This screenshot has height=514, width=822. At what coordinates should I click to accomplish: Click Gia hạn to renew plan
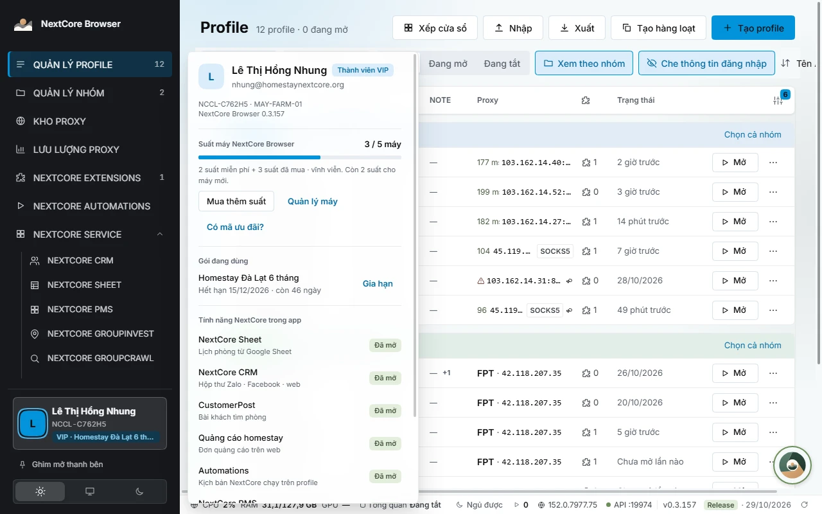pos(378,283)
